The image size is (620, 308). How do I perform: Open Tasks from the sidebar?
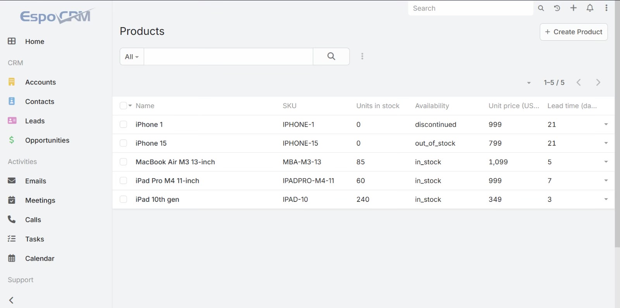pos(34,239)
